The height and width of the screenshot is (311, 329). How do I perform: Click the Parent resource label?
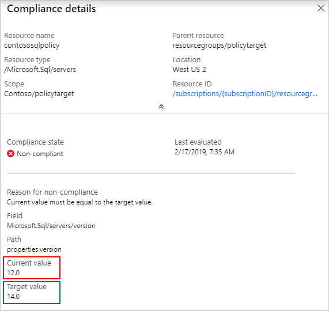(198, 36)
